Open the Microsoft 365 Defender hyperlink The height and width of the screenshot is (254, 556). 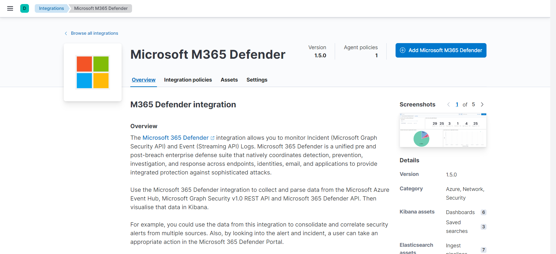[175, 138]
